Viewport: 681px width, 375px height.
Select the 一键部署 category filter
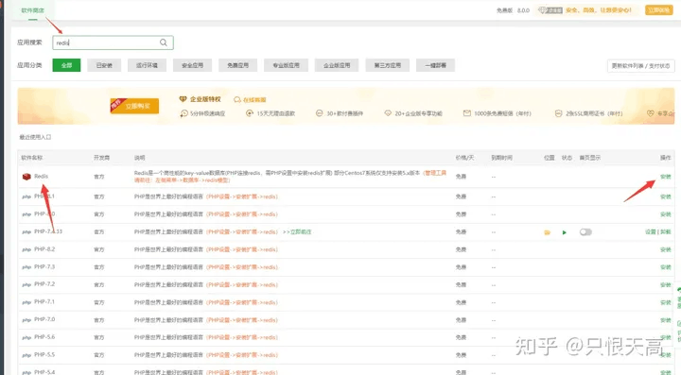coord(435,65)
